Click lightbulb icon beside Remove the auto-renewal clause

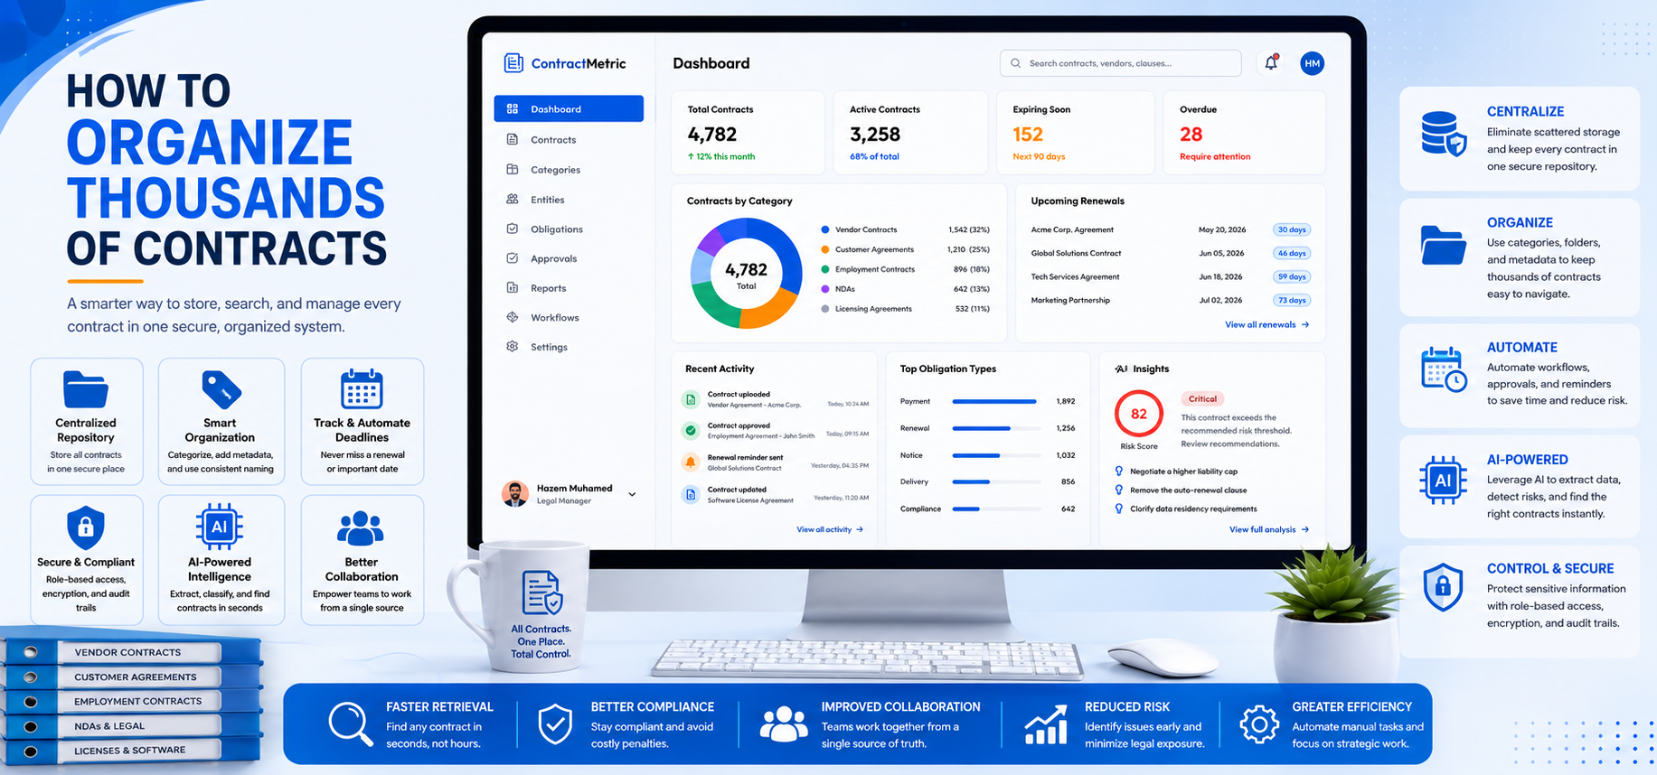(1119, 490)
